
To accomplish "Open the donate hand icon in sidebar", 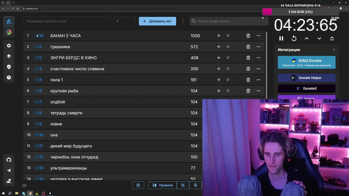I will (x=9, y=181).
